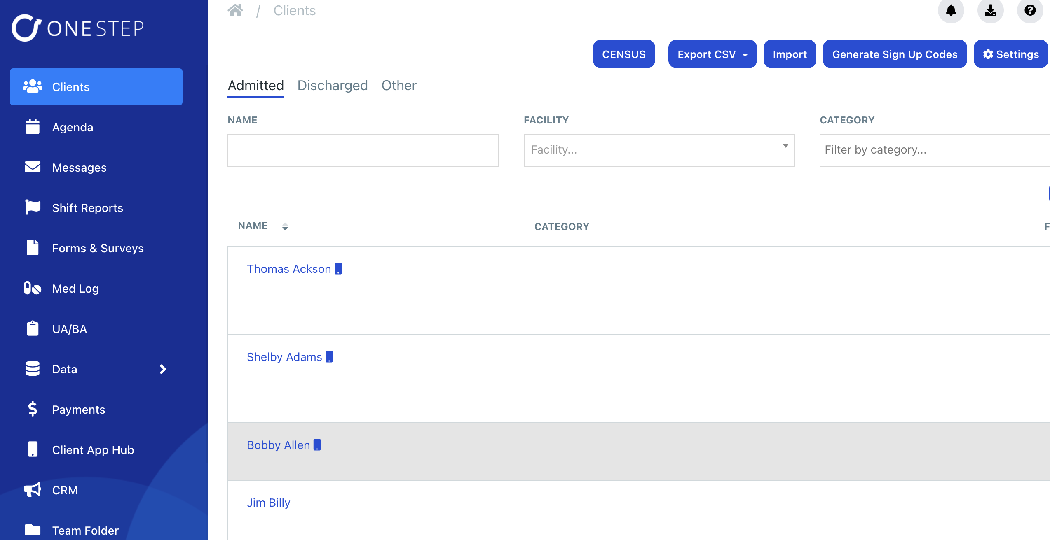Image resolution: width=1050 pixels, height=540 pixels.
Task: Click the CENSUS button
Action: click(623, 54)
